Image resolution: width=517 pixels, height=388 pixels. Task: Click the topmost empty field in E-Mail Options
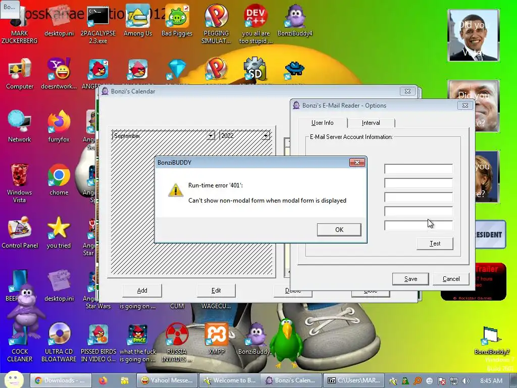tap(419, 169)
